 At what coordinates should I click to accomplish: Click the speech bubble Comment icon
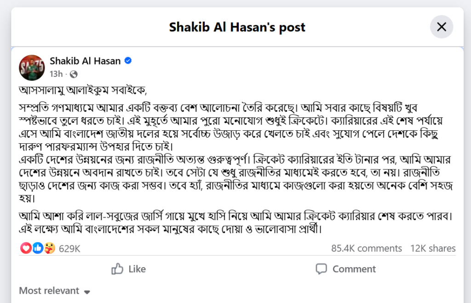coord(321,269)
